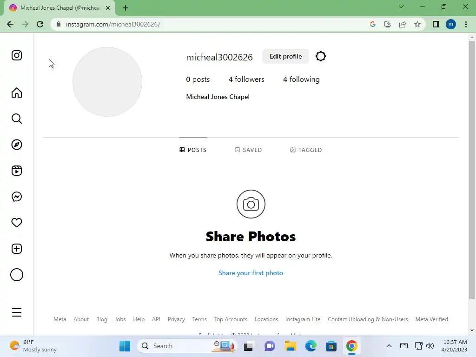Open Notifications heart icon

coord(17,223)
